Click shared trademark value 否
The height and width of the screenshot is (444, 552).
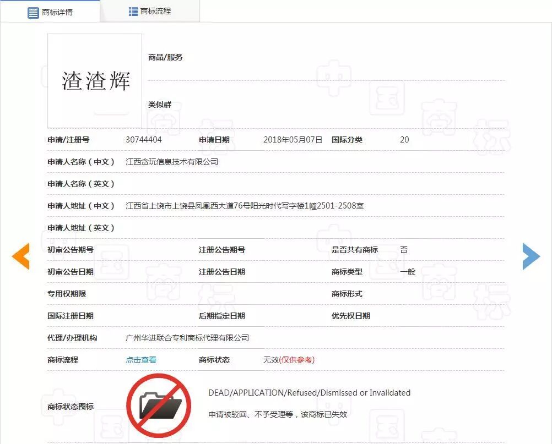coord(404,250)
